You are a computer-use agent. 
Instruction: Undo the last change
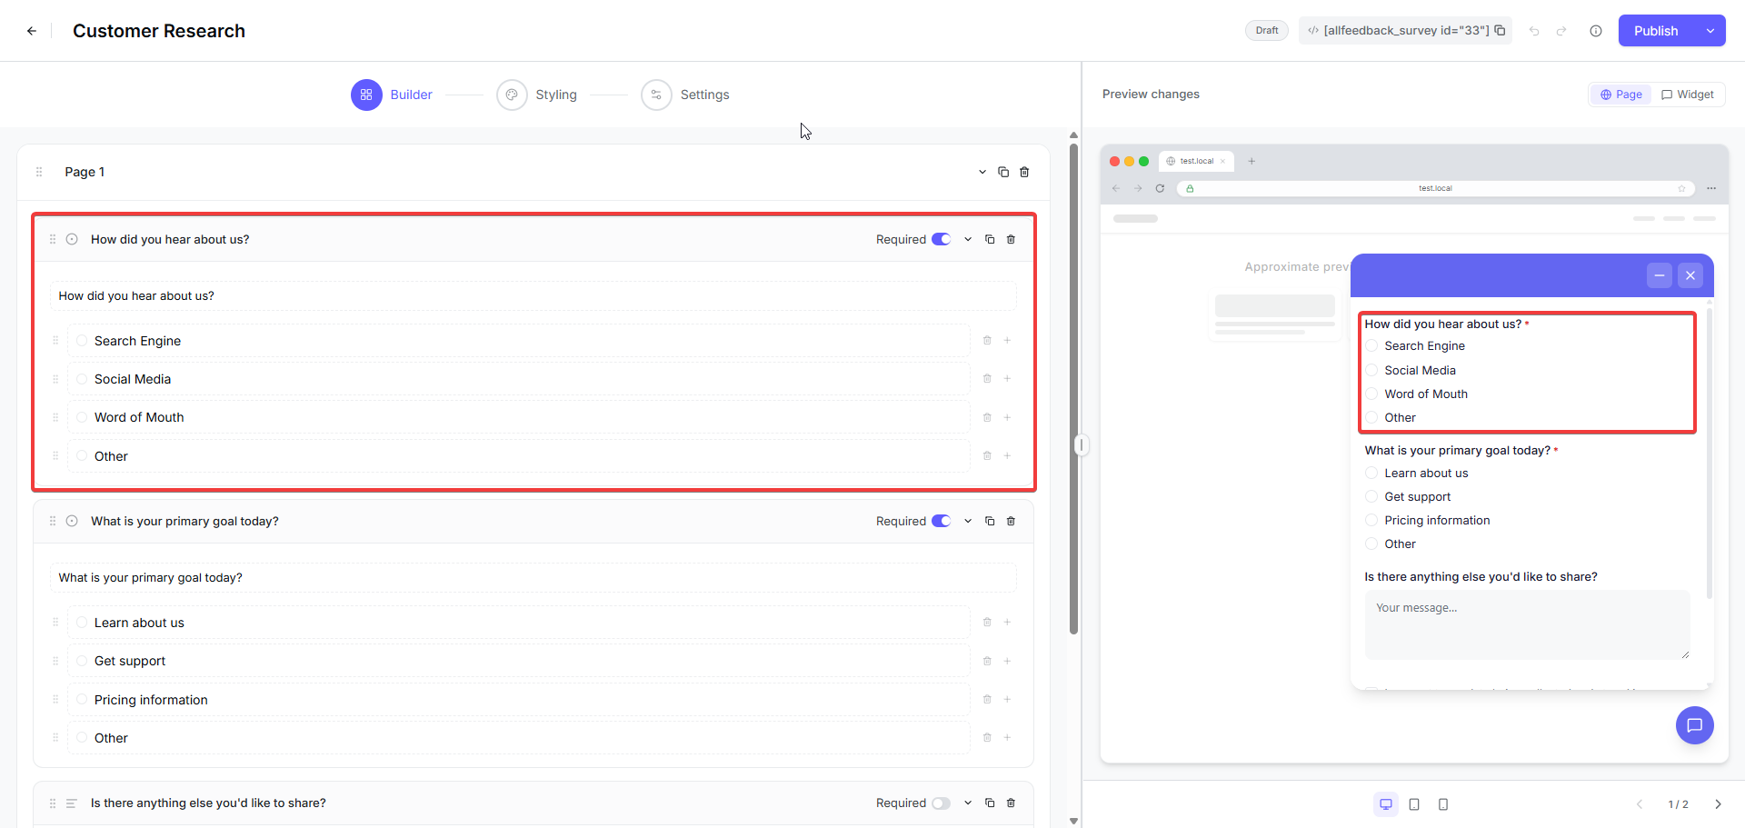coord(1534,31)
